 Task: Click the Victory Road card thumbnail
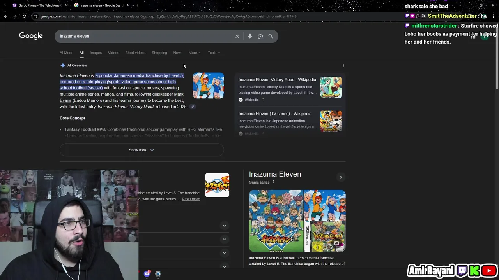[331, 87]
